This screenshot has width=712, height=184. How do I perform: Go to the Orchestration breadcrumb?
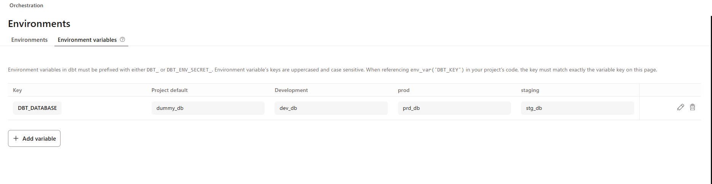click(x=26, y=5)
